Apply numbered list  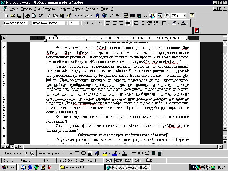pyautogui.click(x=136, y=23)
